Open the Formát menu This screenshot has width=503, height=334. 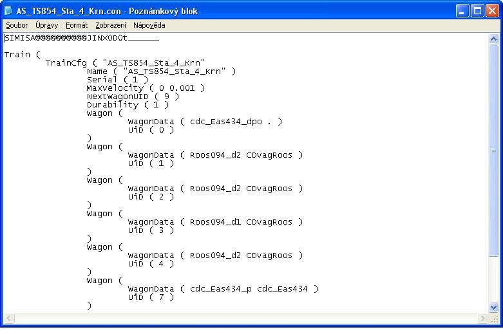77,26
